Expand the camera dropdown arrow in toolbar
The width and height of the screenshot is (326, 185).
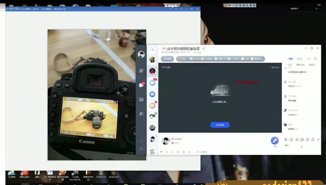pos(205,59)
